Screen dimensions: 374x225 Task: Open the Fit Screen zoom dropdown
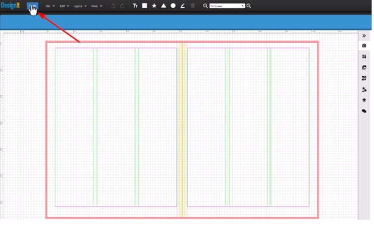227,6
